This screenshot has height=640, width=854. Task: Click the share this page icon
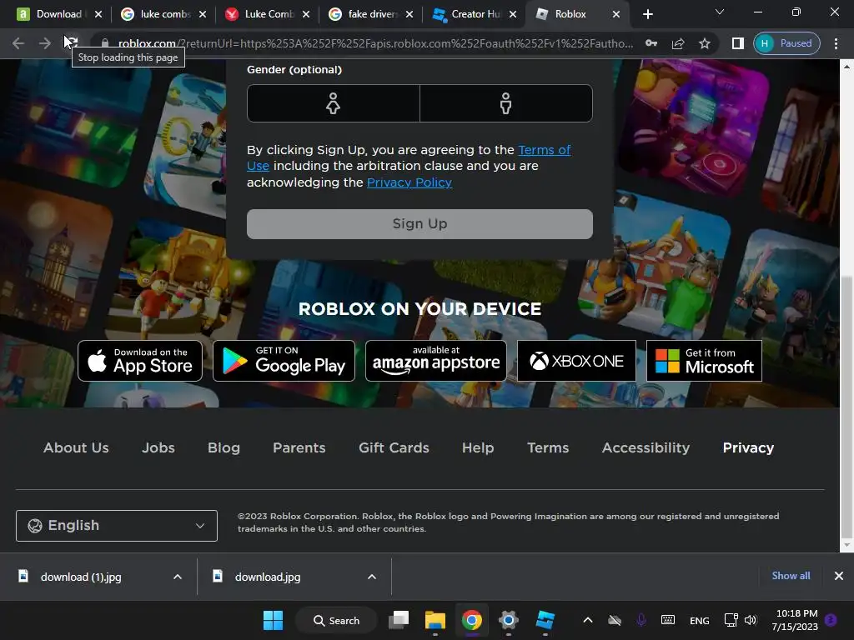(x=678, y=43)
